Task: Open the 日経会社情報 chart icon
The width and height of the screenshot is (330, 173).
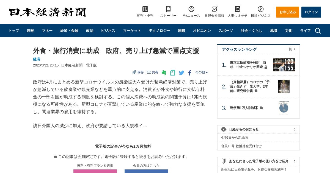Action: point(215,9)
